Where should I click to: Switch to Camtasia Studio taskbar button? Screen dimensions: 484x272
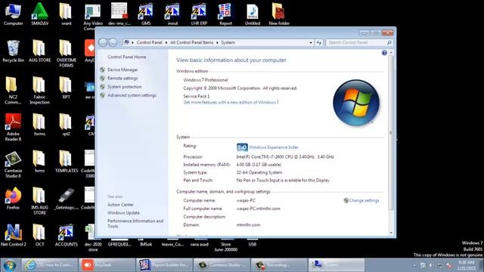[x=222, y=265]
